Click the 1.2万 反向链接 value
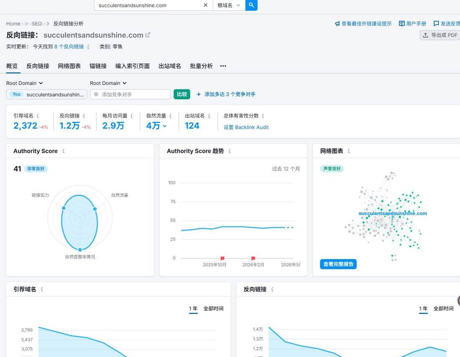The image size is (460, 357). (x=69, y=126)
